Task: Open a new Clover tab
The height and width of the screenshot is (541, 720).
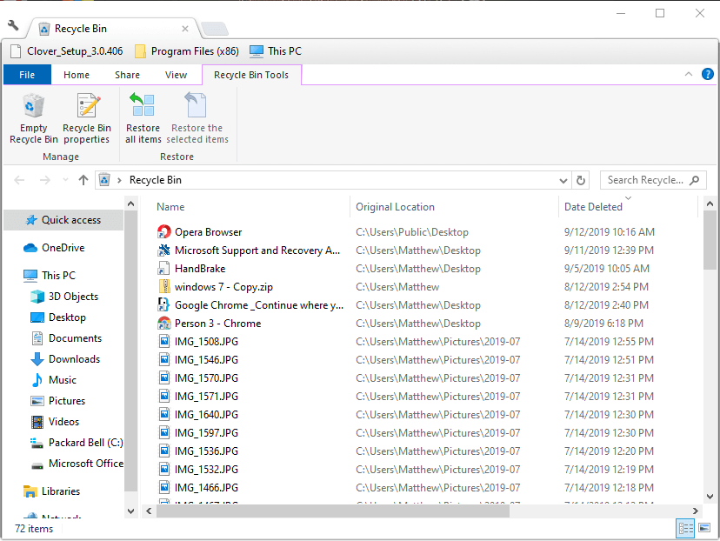Action: click(214, 29)
